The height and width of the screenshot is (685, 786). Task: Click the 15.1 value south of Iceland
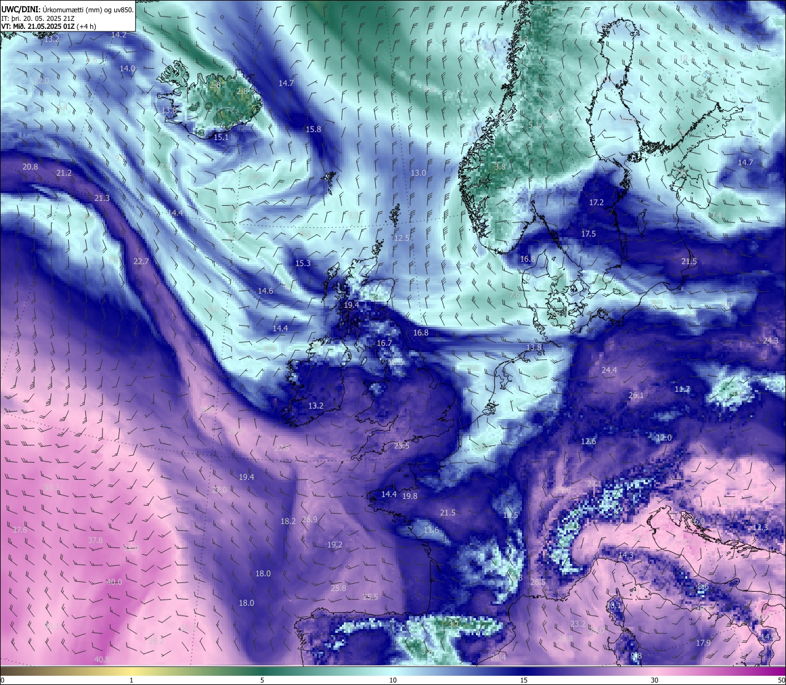pyautogui.click(x=221, y=137)
